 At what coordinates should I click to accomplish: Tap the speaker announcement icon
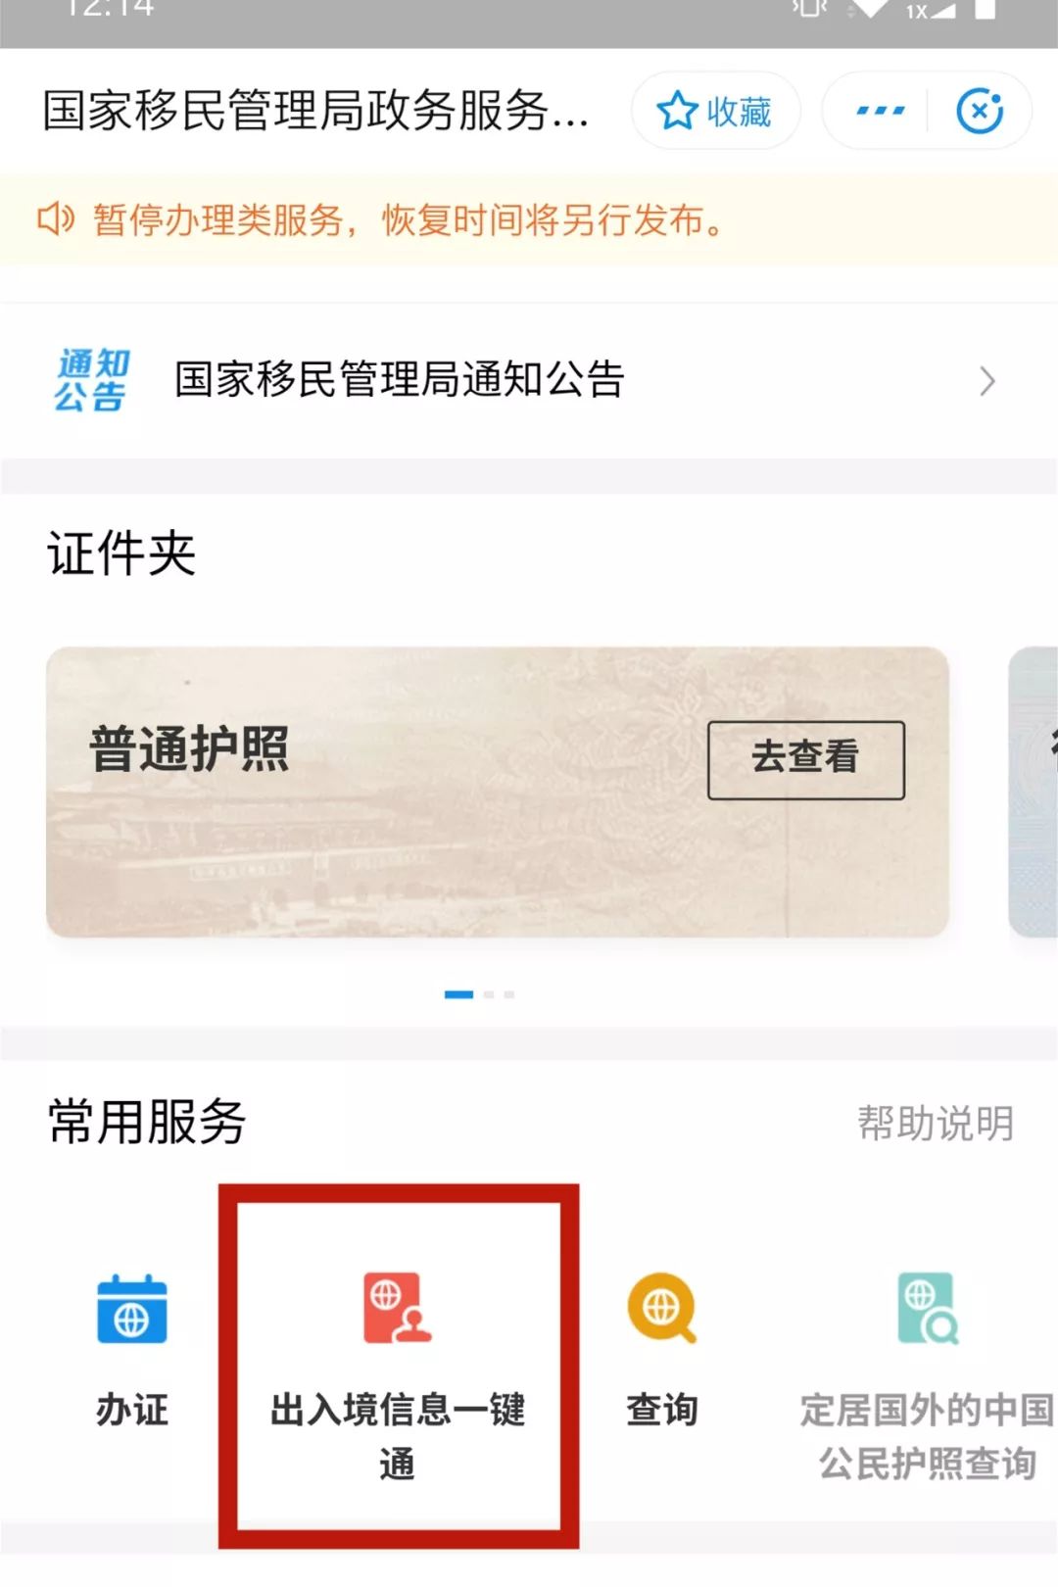coord(56,218)
